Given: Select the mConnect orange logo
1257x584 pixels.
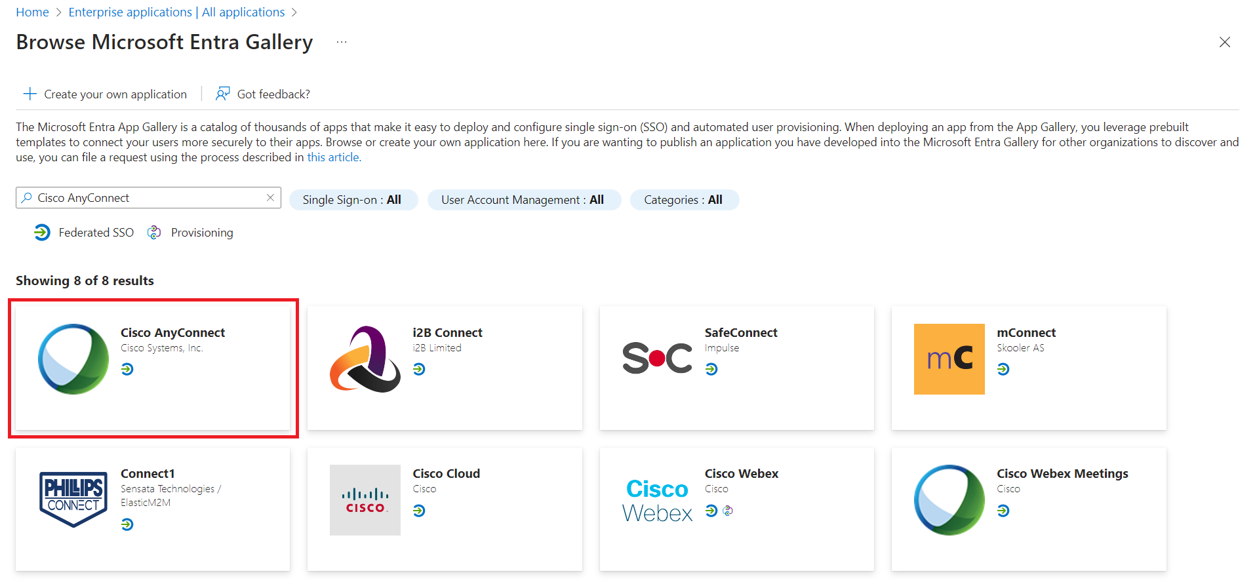Looking at the screenshot, I should tap(949, 359).
